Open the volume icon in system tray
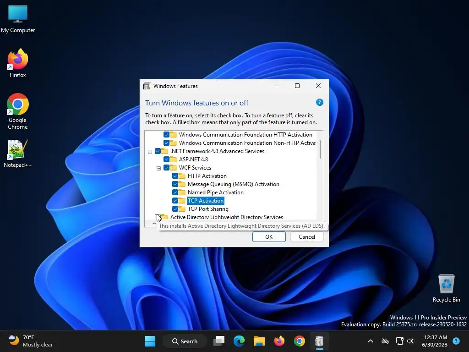The width and height of the screenshot is (469, 352). coord(410,341)
